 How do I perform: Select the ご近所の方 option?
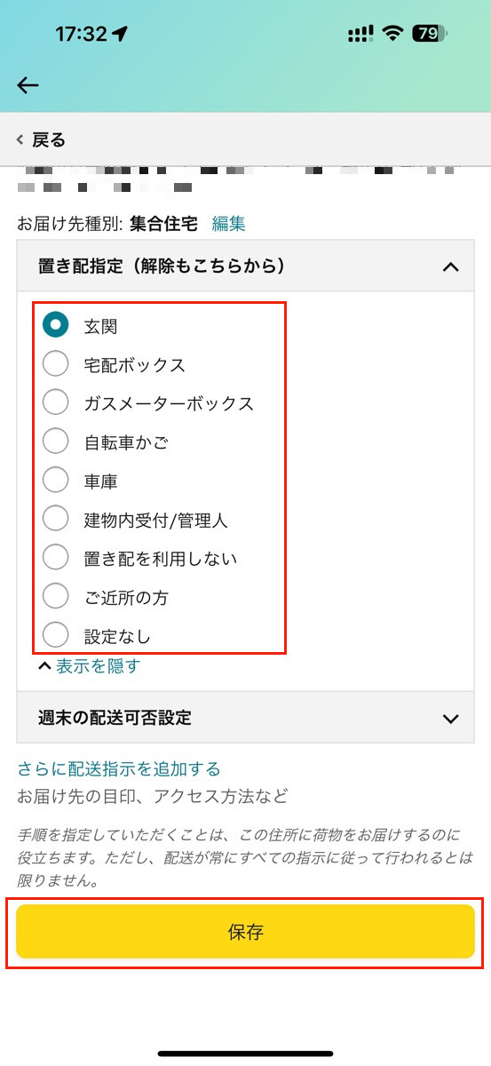click(55, 597)
